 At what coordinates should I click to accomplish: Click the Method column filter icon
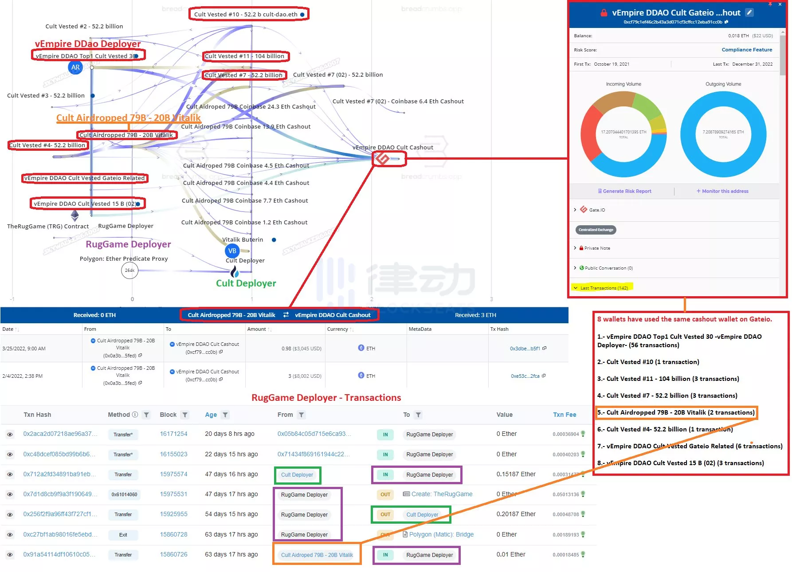tap(146, 415)
